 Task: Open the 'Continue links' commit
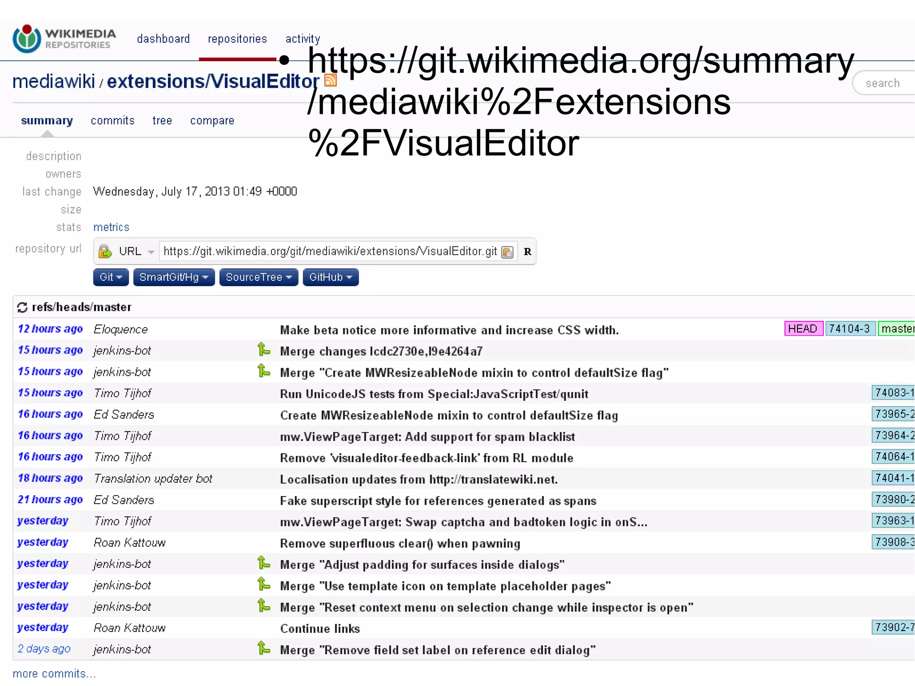tap(320, 629)
